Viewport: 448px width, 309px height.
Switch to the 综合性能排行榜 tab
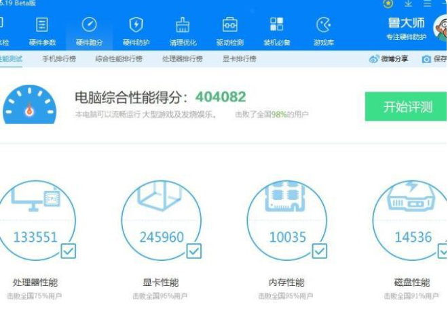(119, 59)
